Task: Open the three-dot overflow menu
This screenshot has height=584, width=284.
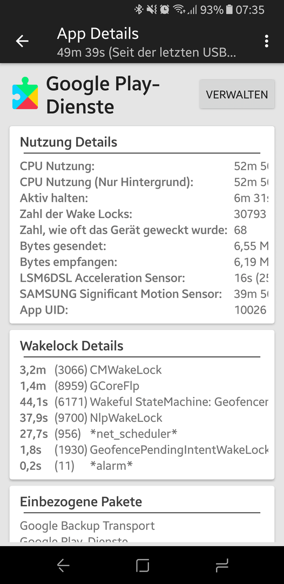Action: [267, 41]
